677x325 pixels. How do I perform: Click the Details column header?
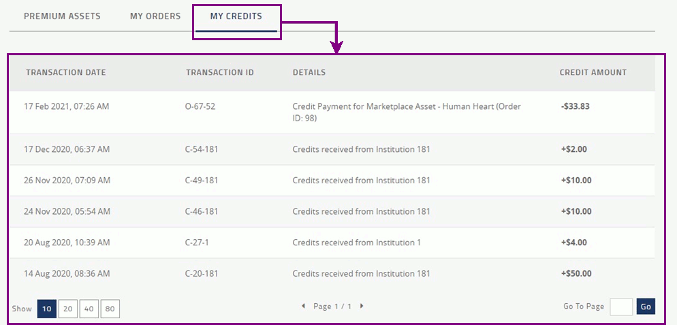(x=309, y=73)
